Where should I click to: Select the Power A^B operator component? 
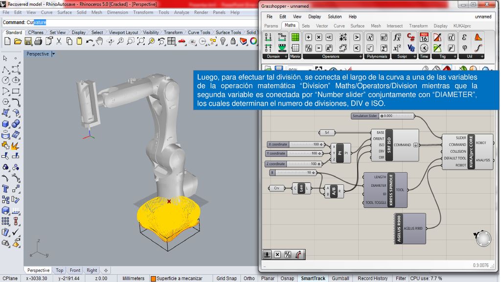(x=329, y=48)
